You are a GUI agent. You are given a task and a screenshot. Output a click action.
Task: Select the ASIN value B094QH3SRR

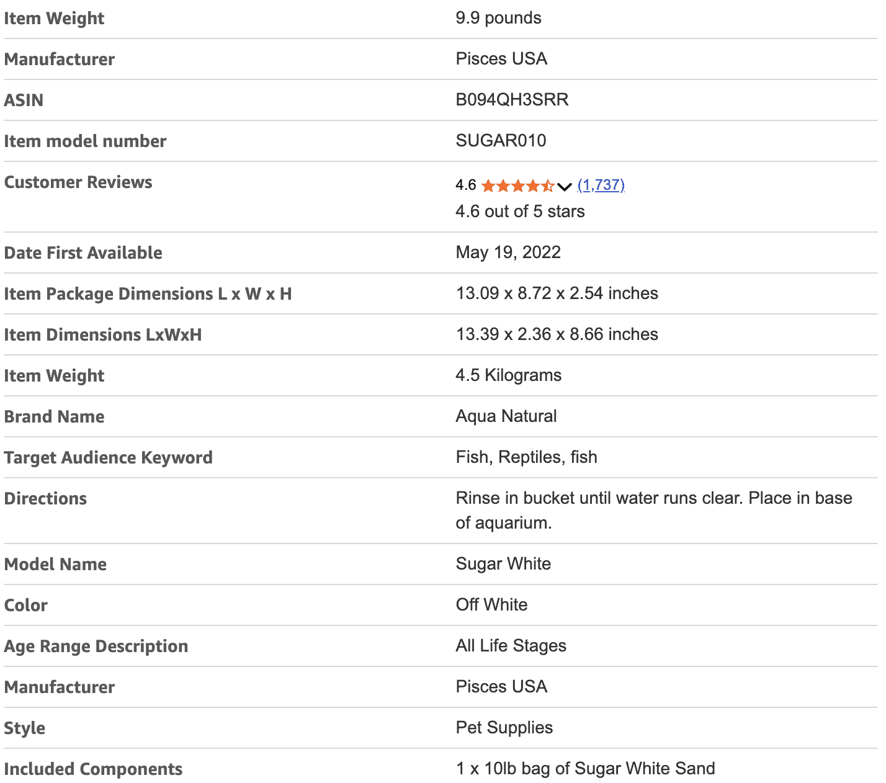click(x=512, y=100)
